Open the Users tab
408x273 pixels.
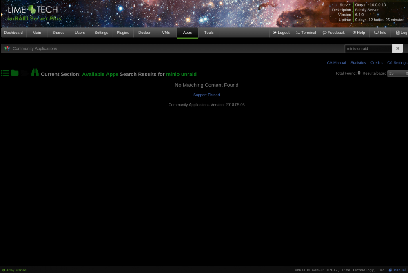pos(80,33)
